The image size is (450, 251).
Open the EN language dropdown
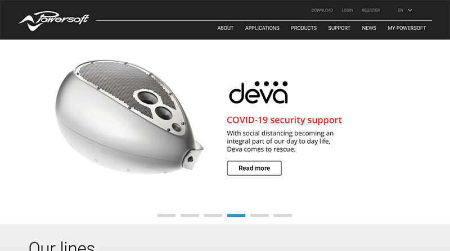pos(404,10)
